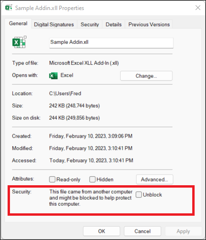Click the Size on disk: label
This screenshot has height=240, width=206.
(26, 118)
